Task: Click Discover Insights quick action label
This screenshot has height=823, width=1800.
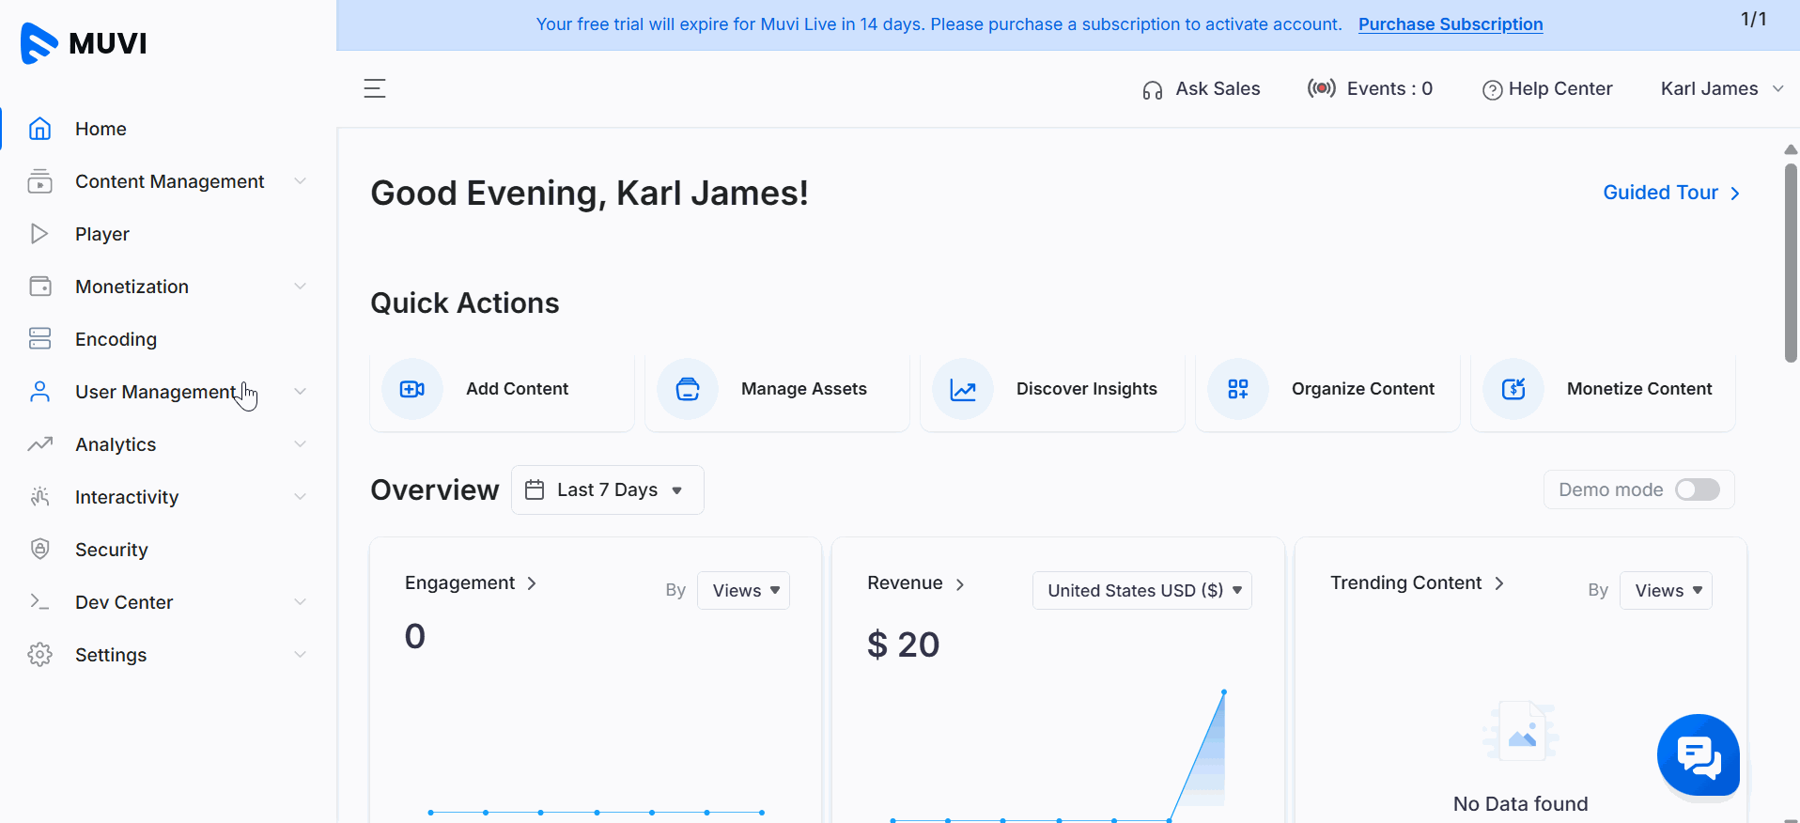Action: tap(1087, 389)
